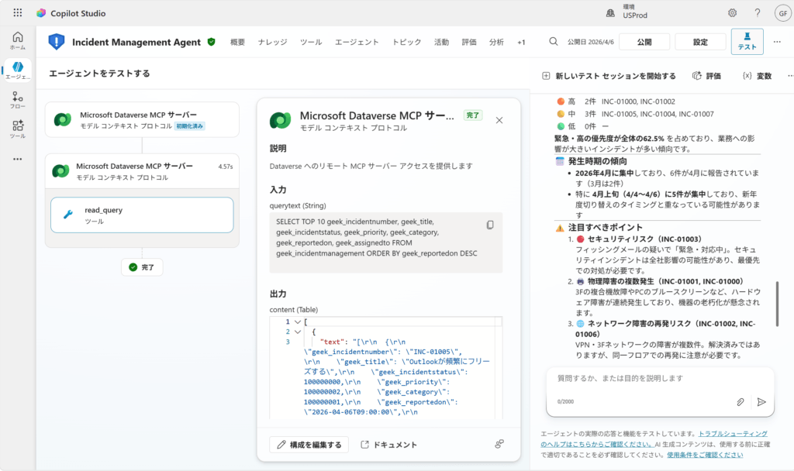Expand the +1 overflow tabs menu
The height and width of the screenshot is (471, 794).
521,42
